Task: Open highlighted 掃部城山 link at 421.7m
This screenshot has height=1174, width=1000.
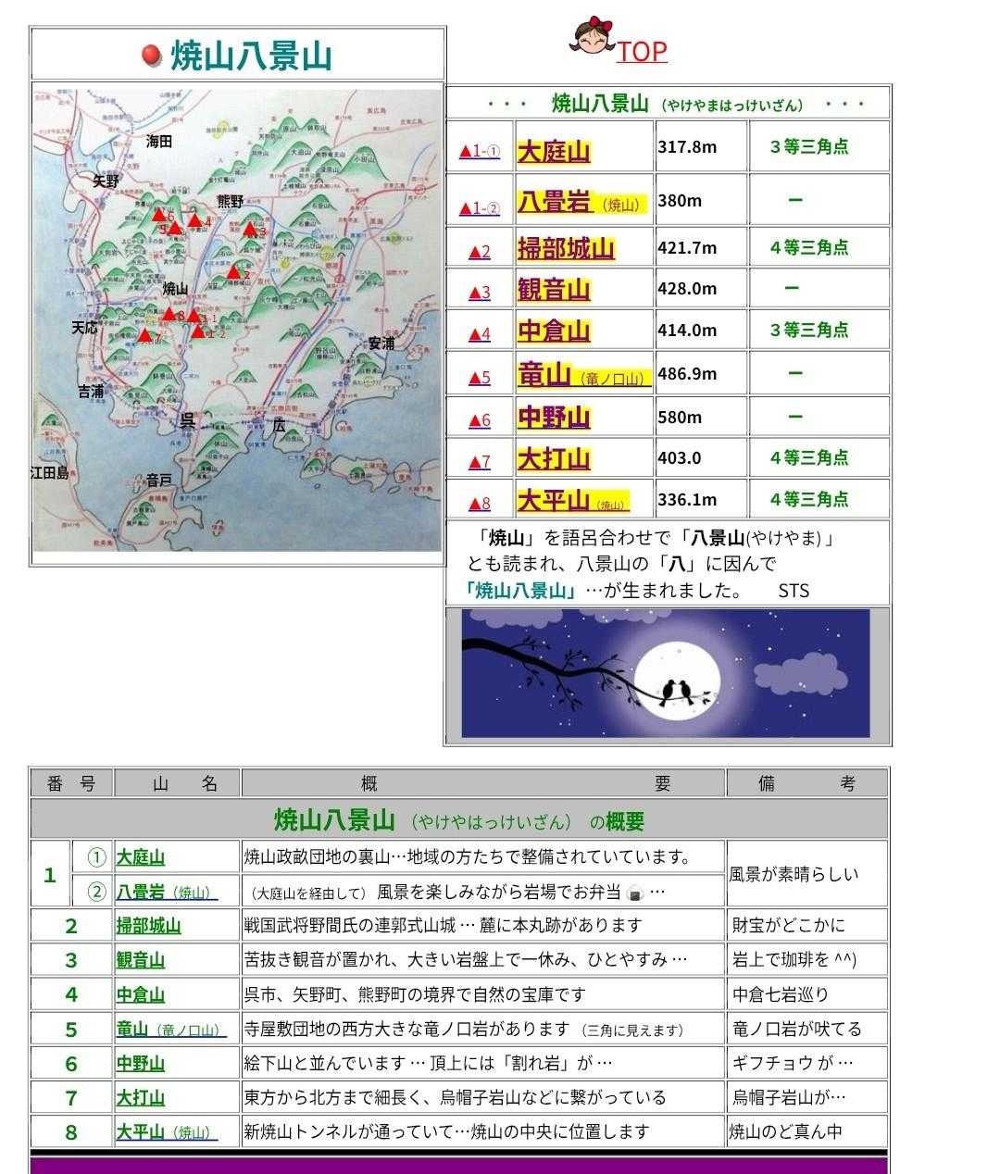Action: (566, 248)
